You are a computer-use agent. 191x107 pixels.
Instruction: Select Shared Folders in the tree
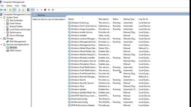pyautogui.click(x=16, y=26)
